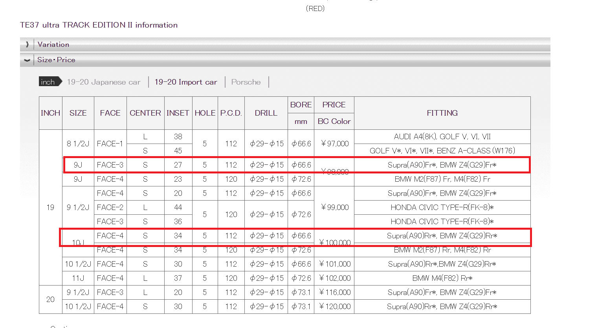
Task: Click the SIZE column header
Action: (78, 113)
